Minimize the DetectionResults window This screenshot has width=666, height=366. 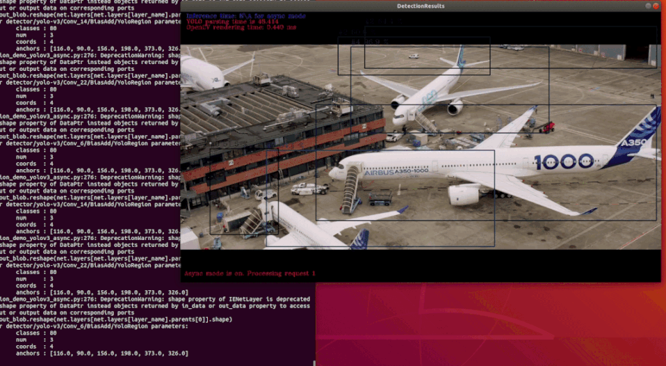coord(648,6)
